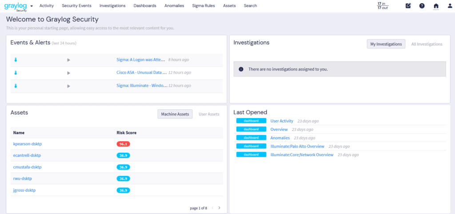The width and height of the screenshot is (455, 214).
Task: Click thermometer icon for Cisco ASA event
Action: (16, 73)
